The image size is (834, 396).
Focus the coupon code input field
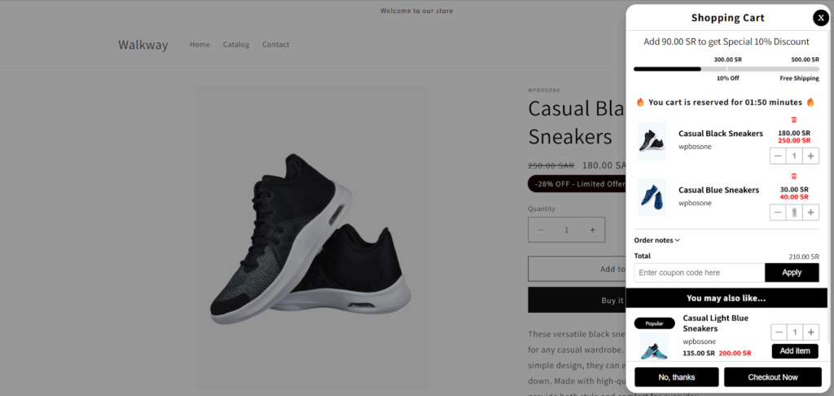700,272
